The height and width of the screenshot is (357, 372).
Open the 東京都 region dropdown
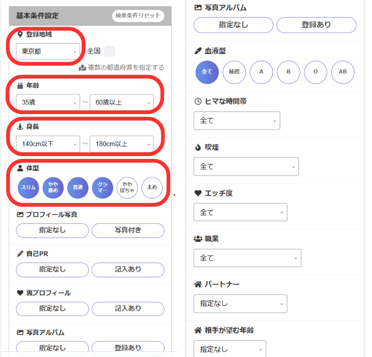click(48, 52)
